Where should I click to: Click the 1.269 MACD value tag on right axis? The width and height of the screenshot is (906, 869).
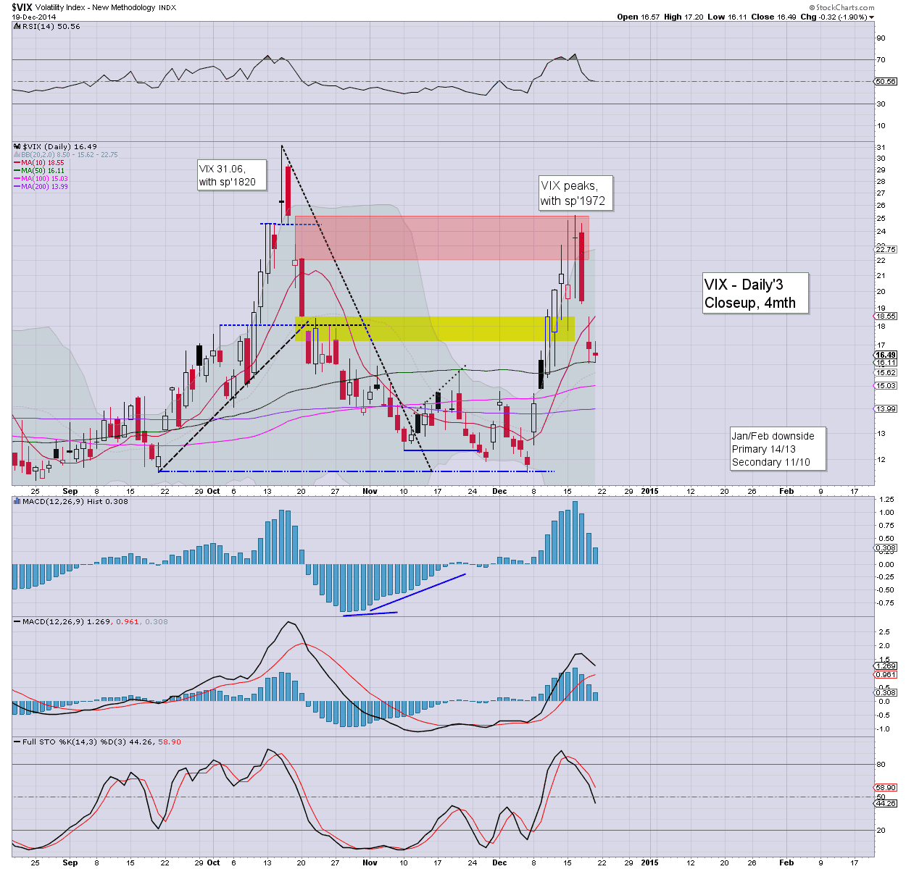click(x=886, y=666)
